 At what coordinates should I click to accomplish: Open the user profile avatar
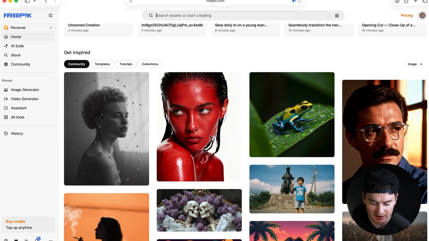coord(422,15)
